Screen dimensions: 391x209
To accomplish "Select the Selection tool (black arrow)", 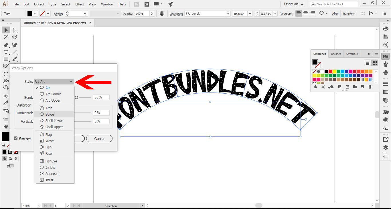I will [x=6, y=30].
